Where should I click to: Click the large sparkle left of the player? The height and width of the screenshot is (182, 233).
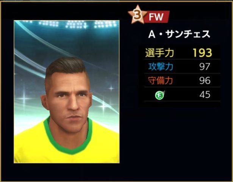click(x=24, y=99)
